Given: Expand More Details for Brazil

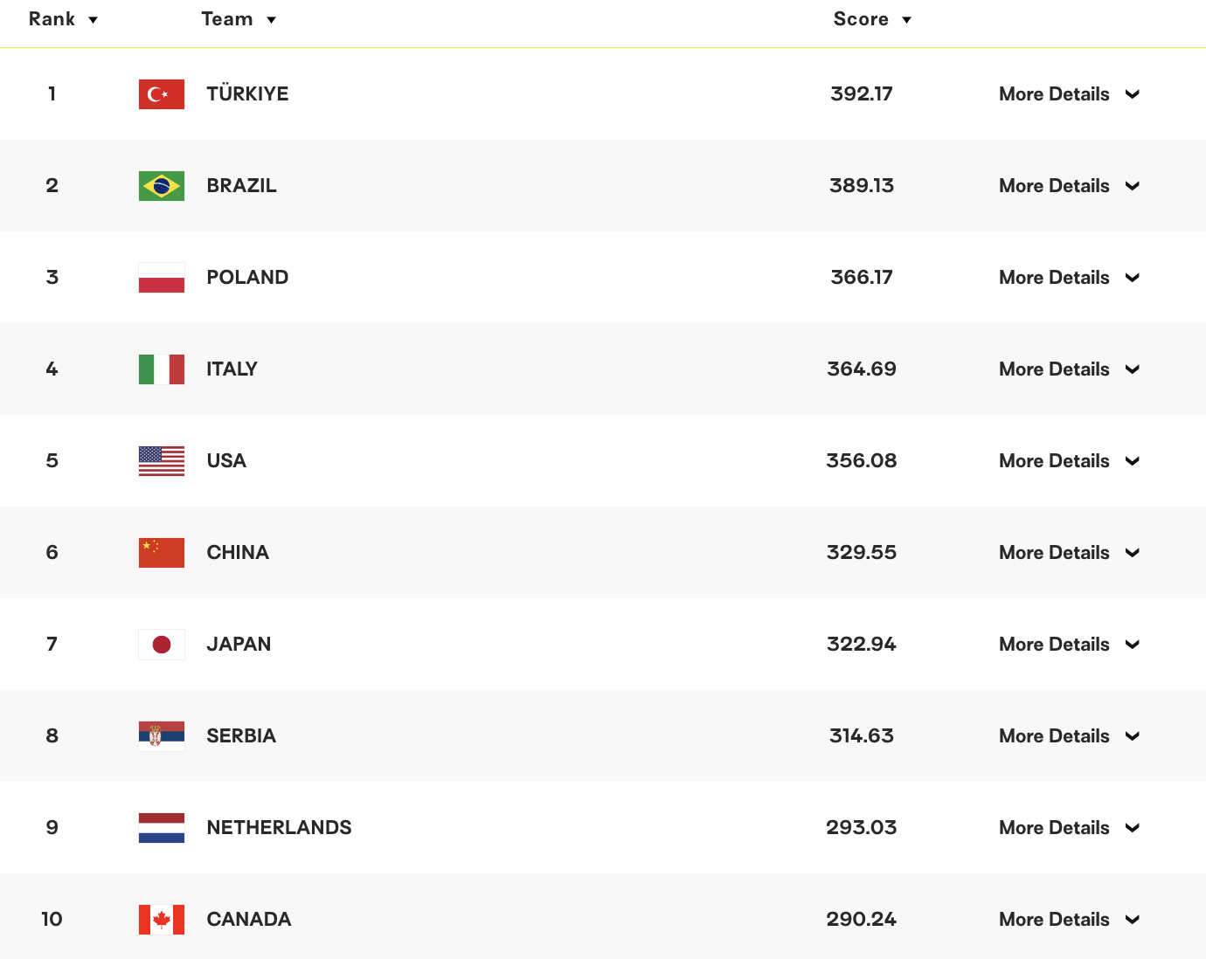Looking at the screenshot, I should point(1069,186).
